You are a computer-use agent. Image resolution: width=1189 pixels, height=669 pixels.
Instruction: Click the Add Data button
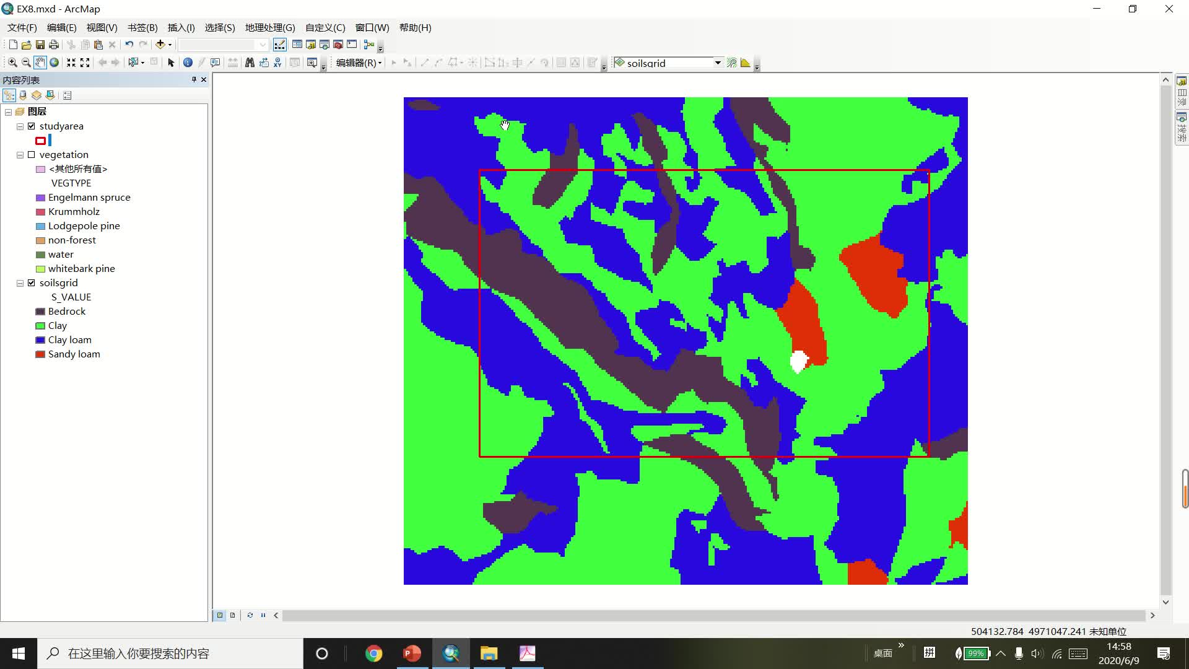click(x=160, y=45)
